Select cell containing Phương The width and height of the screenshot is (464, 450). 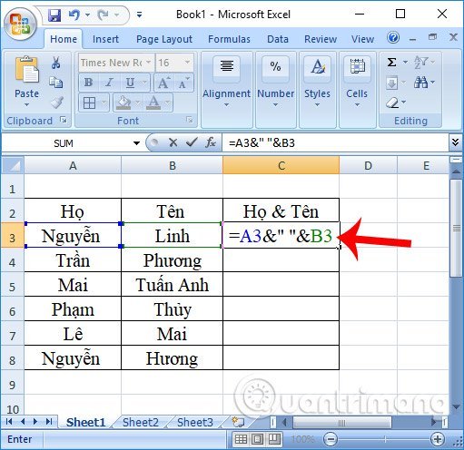172,259
